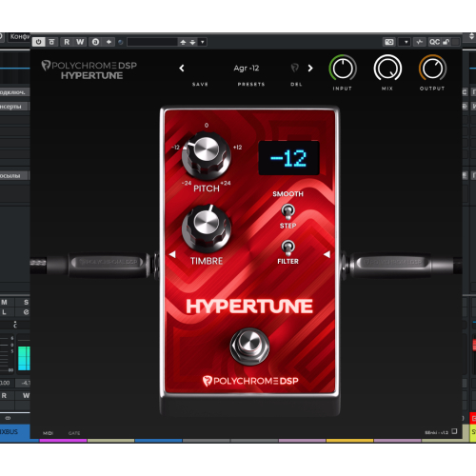
Task: Click the link icon above MIXBUS label
Action: 8,418
